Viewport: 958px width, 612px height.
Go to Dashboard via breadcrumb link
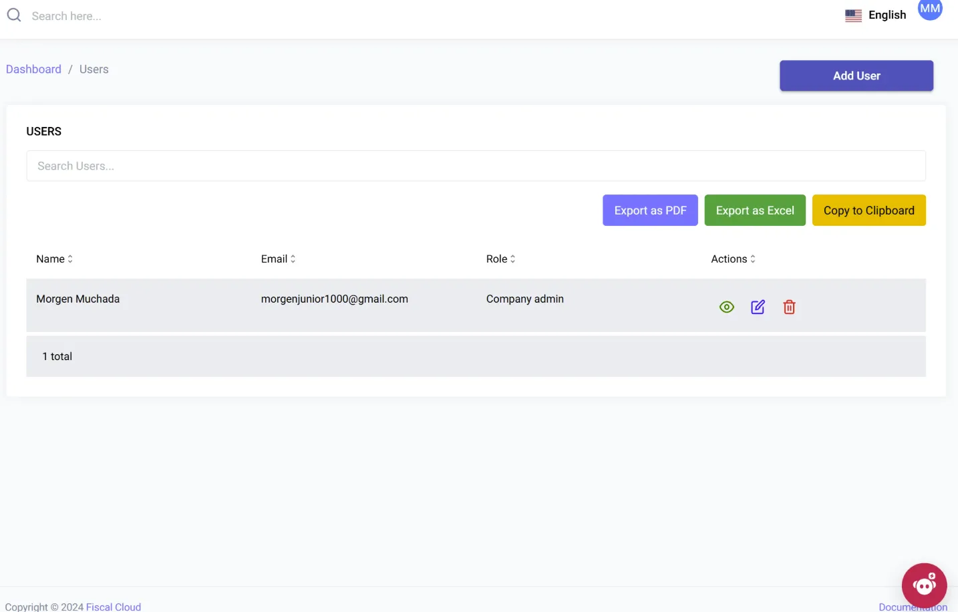pyautogui.click(x=33, y=69)
